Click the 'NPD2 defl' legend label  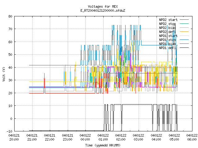point(167,32)
